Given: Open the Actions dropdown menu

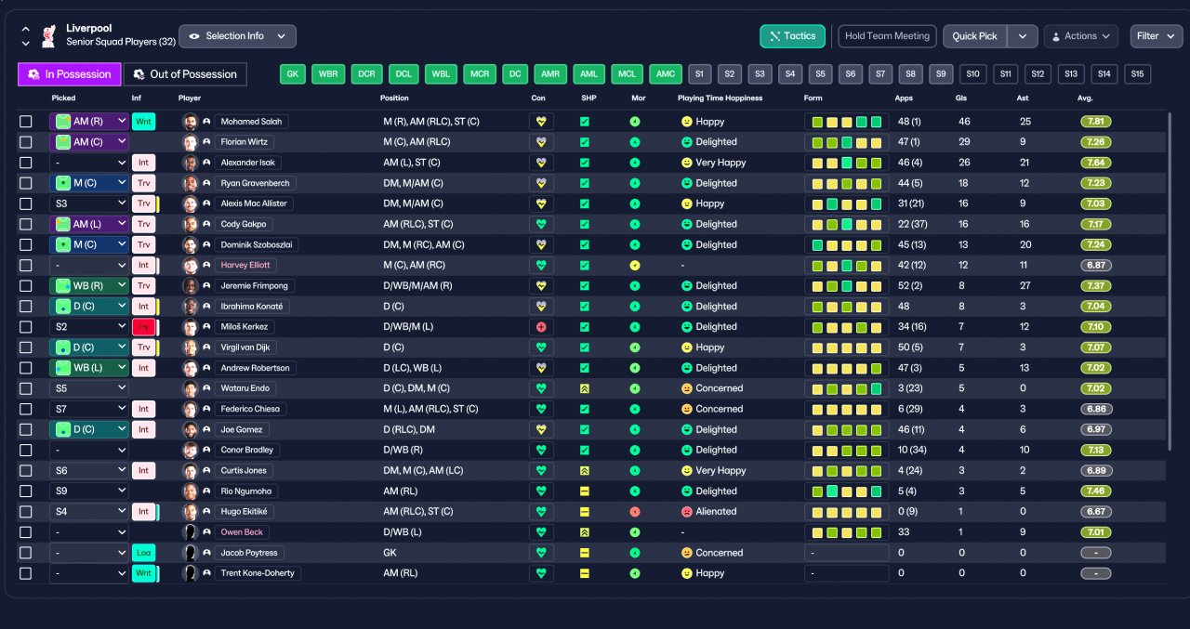Looking at the screenshot, I should point(1080,36).
